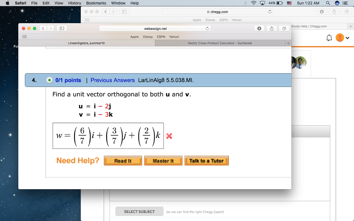354x221 pixels.
Task: Click the Read It button
Action: point(123,160)
